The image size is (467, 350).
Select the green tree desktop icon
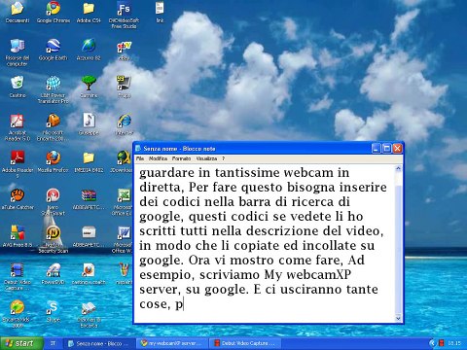pos(89,83)
